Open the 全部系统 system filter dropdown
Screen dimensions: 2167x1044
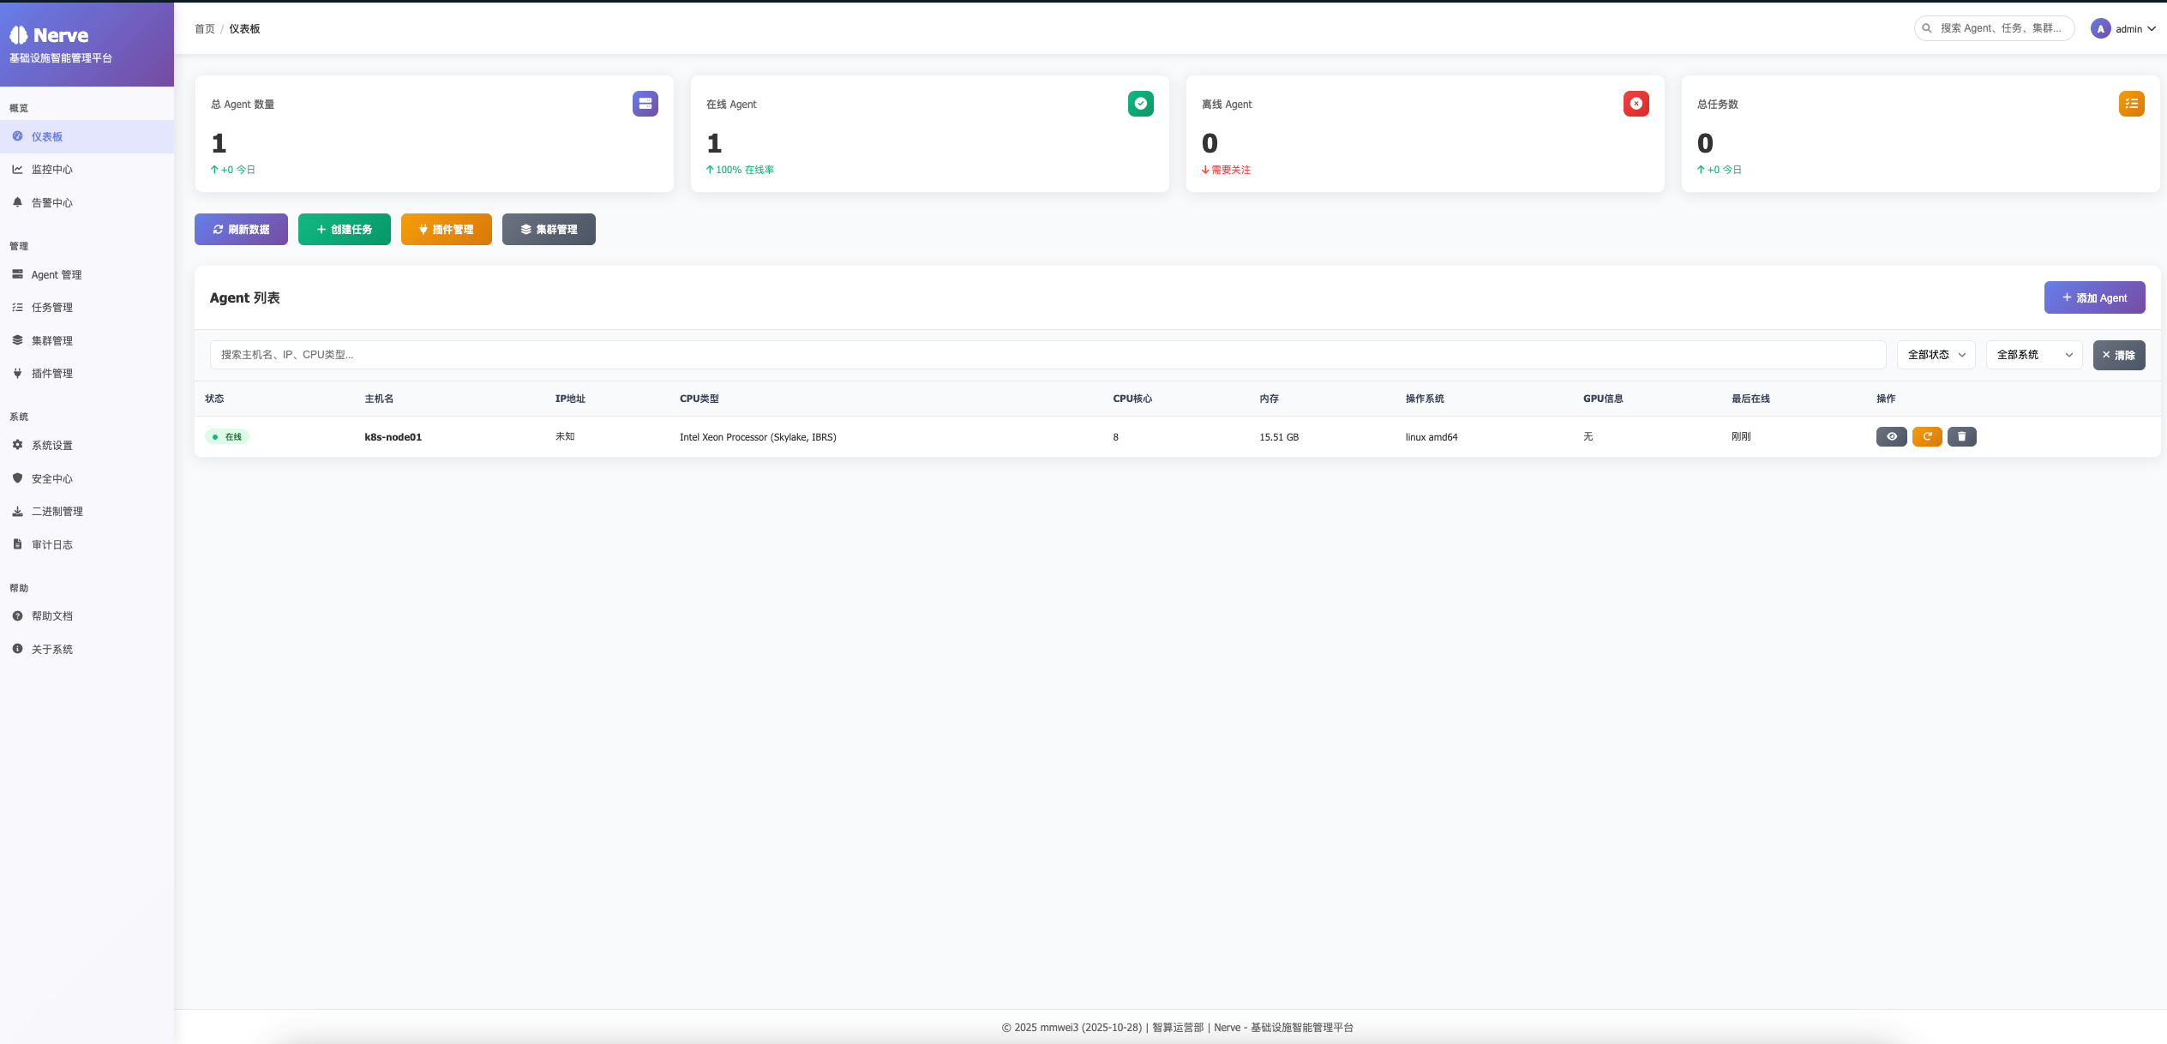click(2033, 355)
